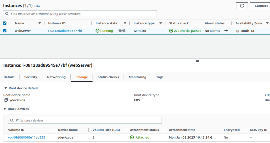This screenshot has width=270, height=143.
Task: Click zoom-in magnifier icon beside Running state
Action: tap(120, 31)
